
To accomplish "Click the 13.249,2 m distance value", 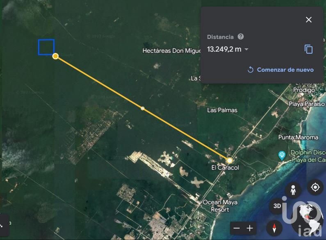I will tap(224, 49).
